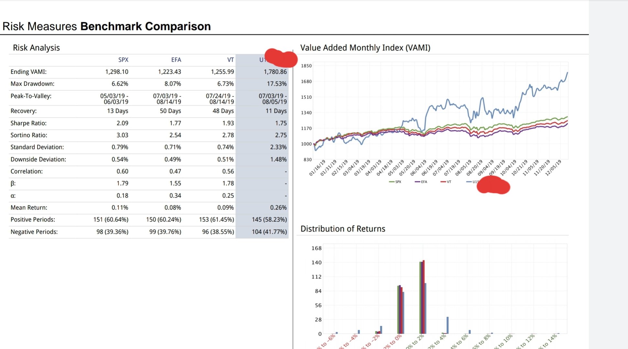Viewport: 628px width, 349px height.
Task: Select the Sharpe Ratio row label
Action: (x=28, y=123)
